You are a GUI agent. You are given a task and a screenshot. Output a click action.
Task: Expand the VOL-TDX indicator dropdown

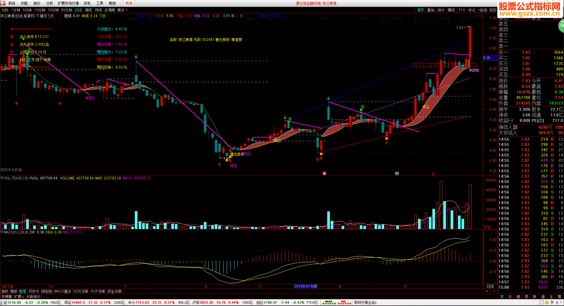(2, 178)
